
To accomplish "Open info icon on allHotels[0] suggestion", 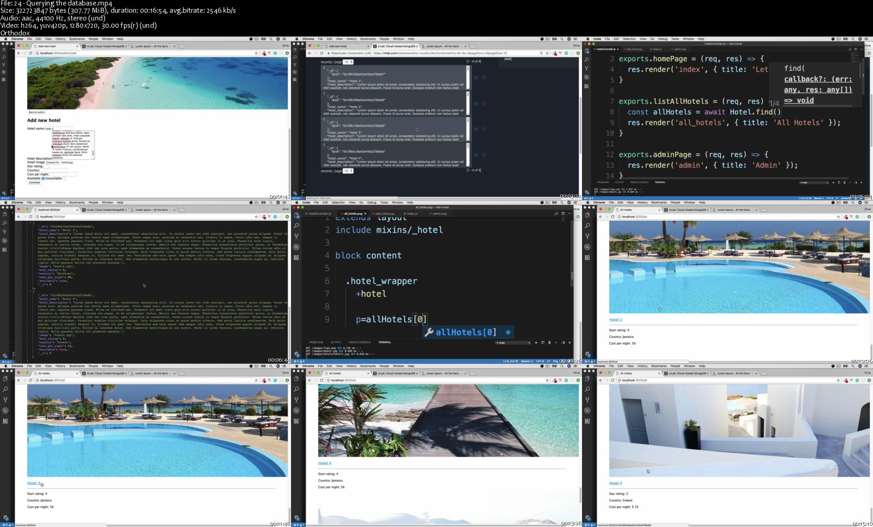I will (508, 333).
